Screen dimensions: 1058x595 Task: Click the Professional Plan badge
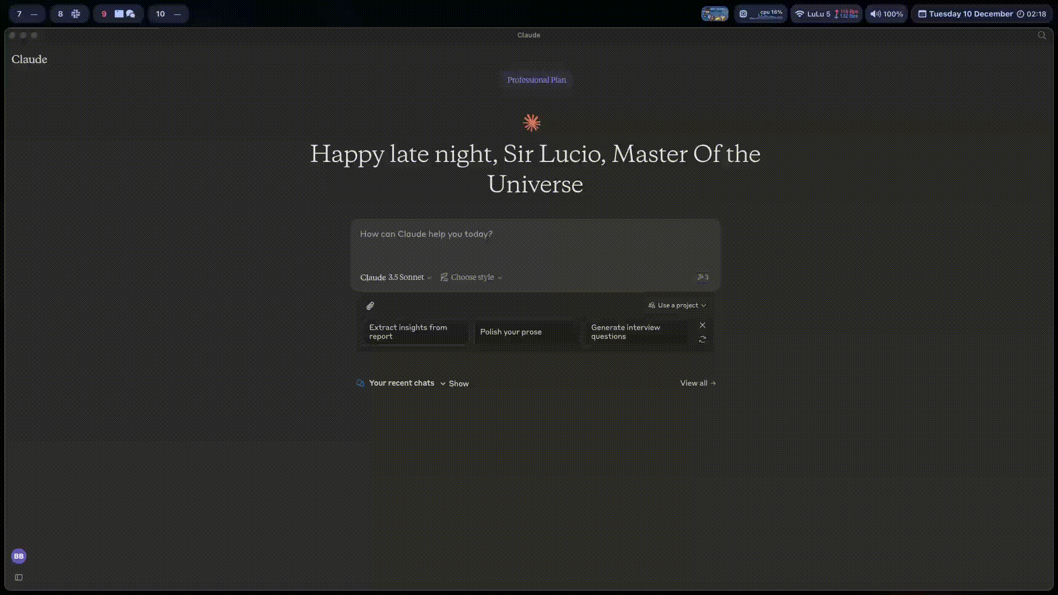536,80
